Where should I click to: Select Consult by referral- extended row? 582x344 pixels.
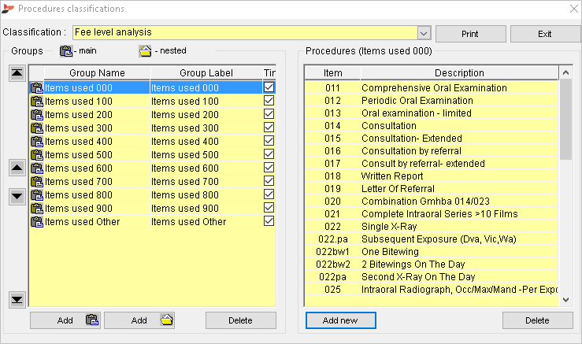coord(432,164)
